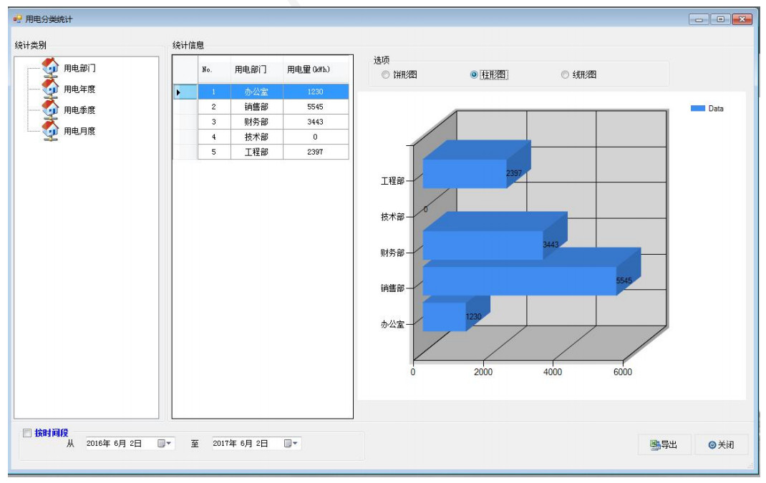Select the 工程部 table cell

point(257,152)
